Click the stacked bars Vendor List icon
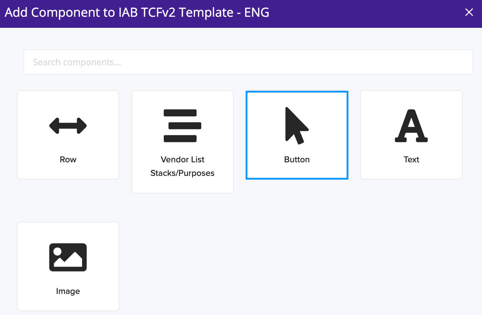482x315 pixels. 182,126
